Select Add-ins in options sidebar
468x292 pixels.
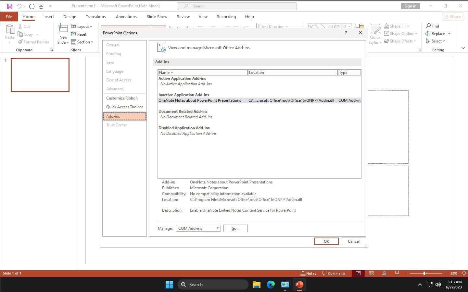[124, 116]
